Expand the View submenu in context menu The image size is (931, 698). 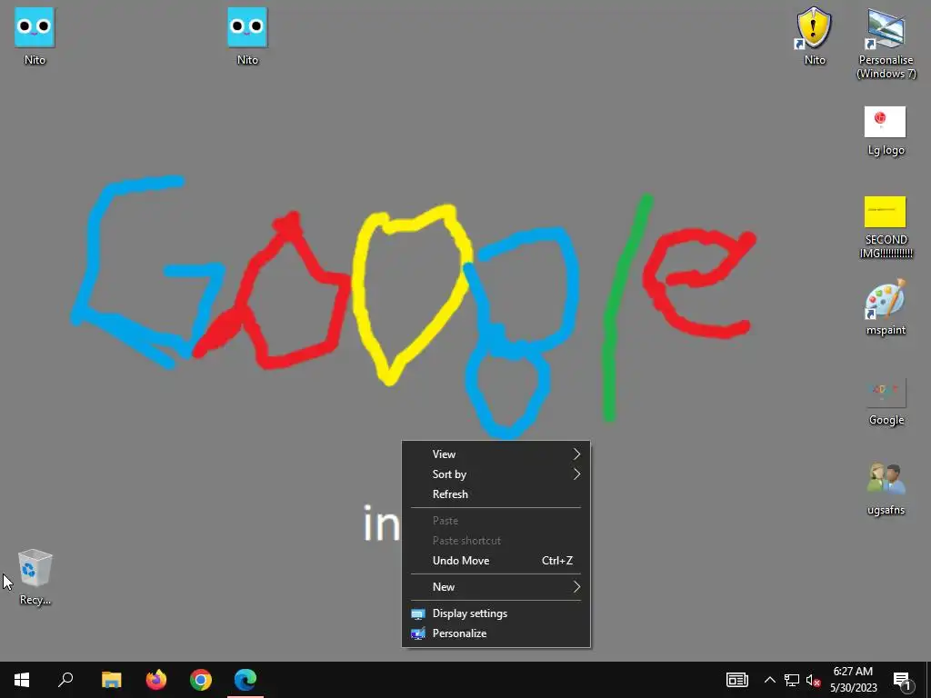[x=496, y=454]
